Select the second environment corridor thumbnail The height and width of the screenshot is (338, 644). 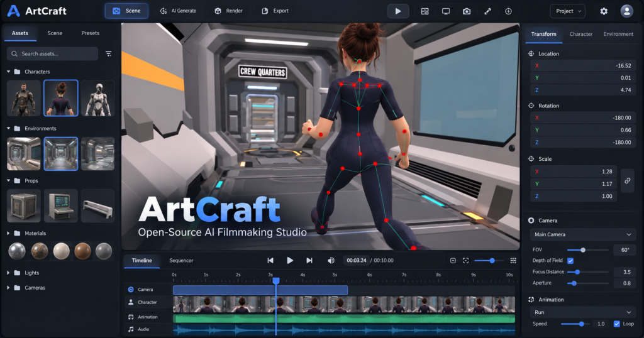(61, 154)
